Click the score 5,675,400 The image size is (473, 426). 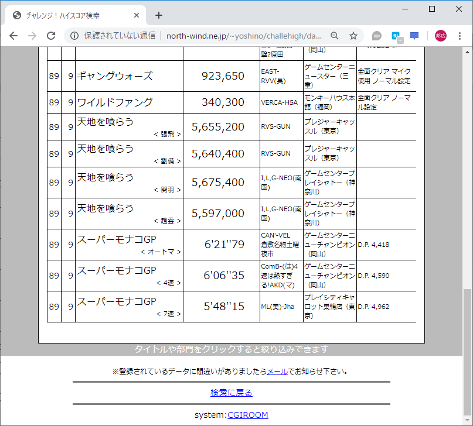pyautogui.click(x=218, y=182)
